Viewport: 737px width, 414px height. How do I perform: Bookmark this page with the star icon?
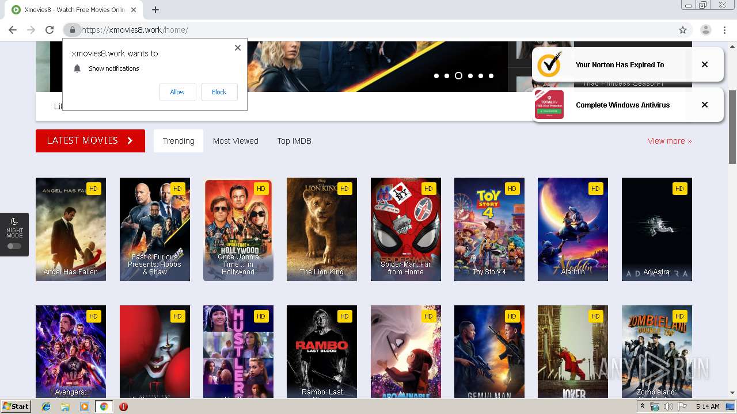tap(683, 30)
